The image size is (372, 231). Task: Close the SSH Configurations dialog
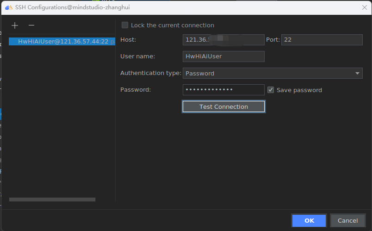pyautogui.click(x=364, y=7)
